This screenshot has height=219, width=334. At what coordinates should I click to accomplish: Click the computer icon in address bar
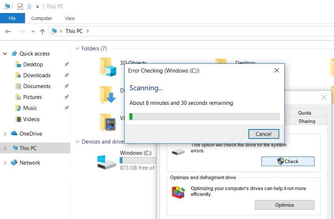coord(53,31)
